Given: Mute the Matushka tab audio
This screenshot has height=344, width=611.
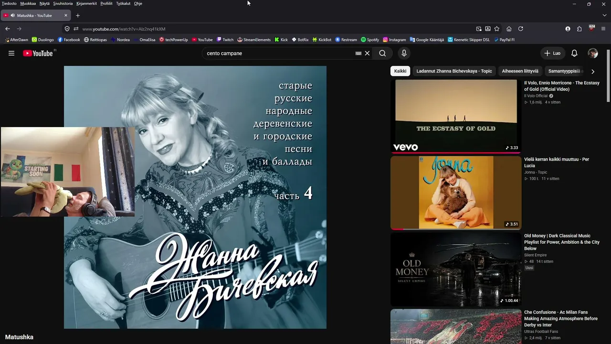Looking at the screenshot, I should 12,15.
